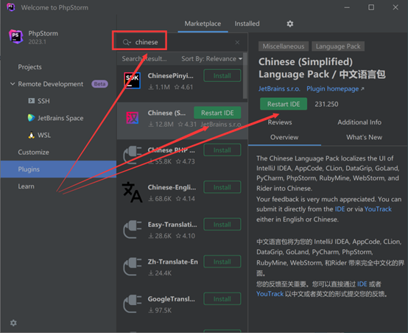408x333 pixels.
Task: Open the bottom-left settings gear icon
Action: [13, 323]
